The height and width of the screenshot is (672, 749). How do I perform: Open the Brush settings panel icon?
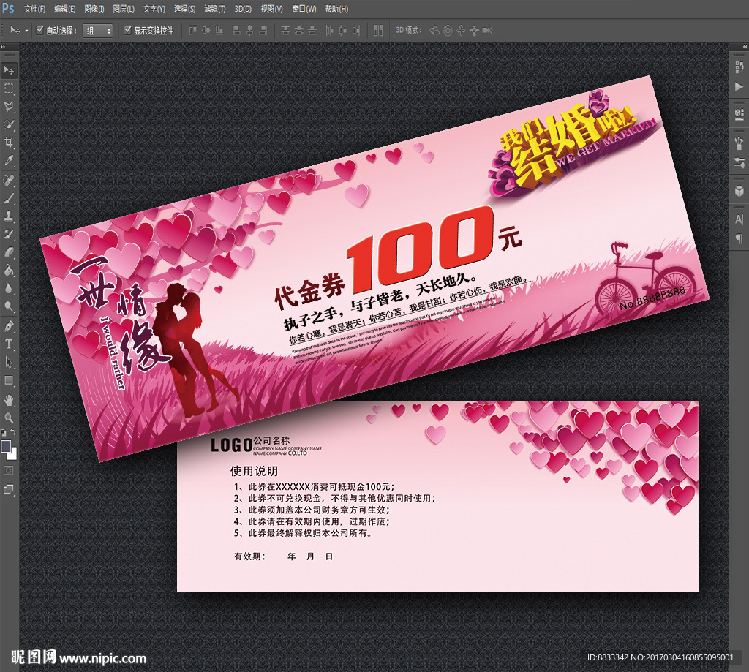click(x=739, y=162)
